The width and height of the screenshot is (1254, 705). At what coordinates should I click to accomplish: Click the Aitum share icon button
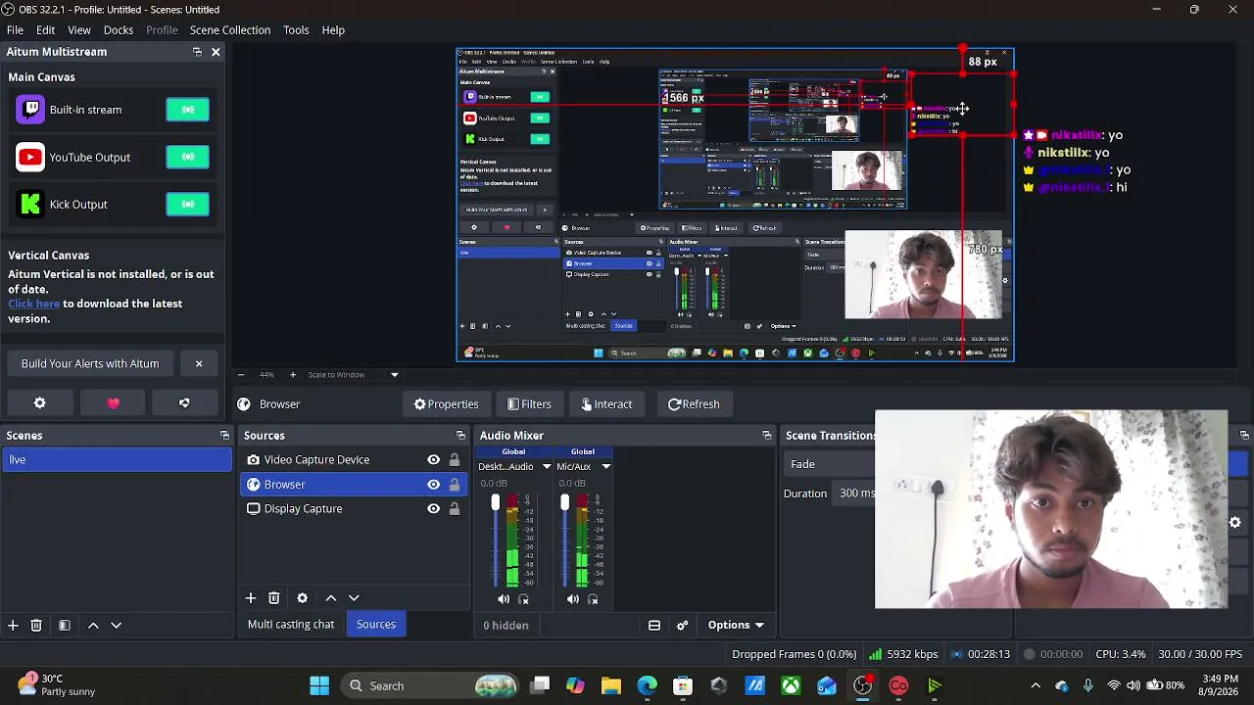(x=184, y=403)
